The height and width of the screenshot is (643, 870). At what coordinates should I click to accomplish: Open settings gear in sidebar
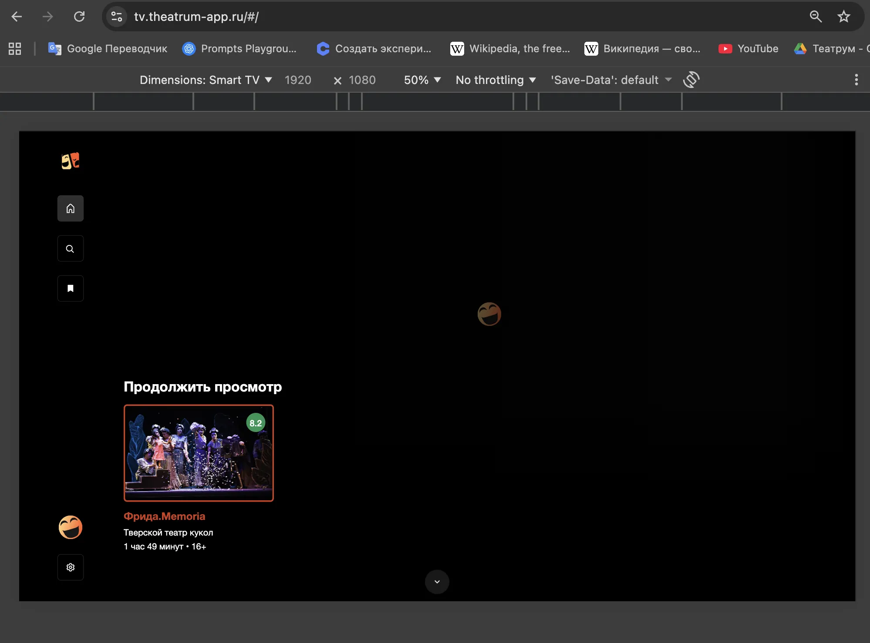tap(71, 567)
